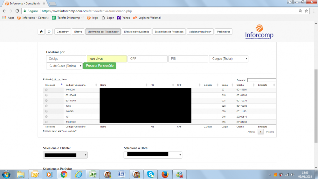Open Internet Explorer from taskbar
The height and width of the screenshot is (179, 318).
click(x=78, y=175)
